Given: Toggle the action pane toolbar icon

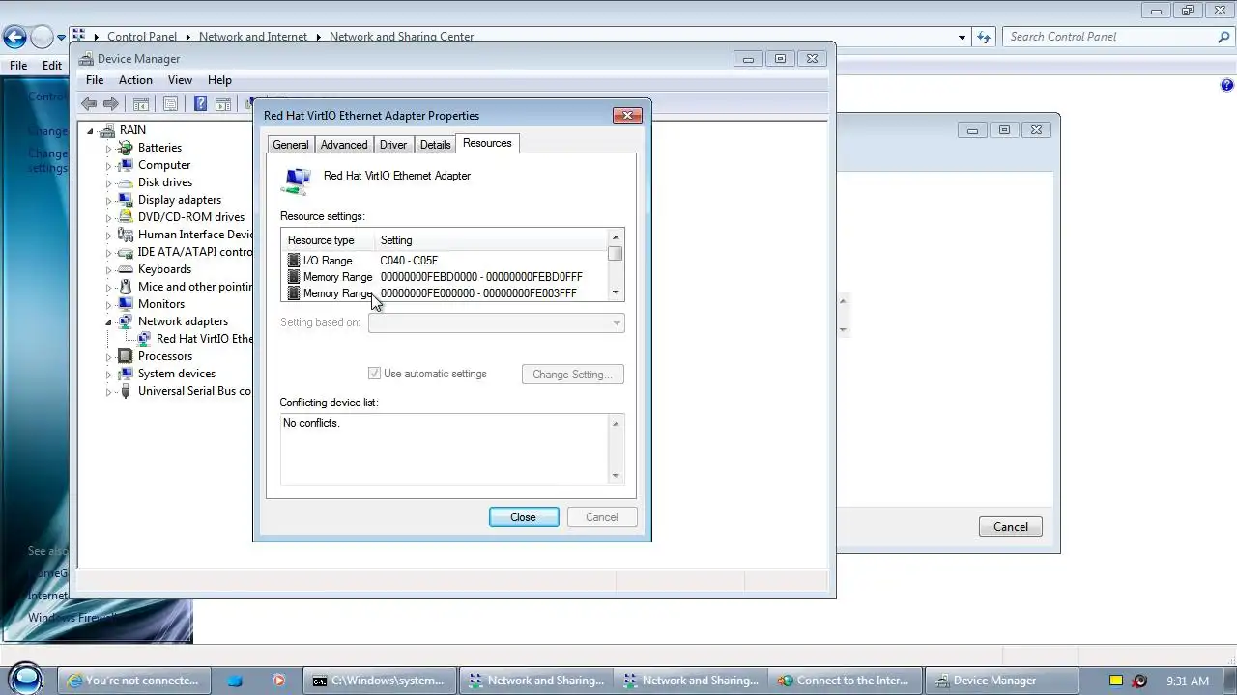Looking at the screenshot, I should 223,104.
